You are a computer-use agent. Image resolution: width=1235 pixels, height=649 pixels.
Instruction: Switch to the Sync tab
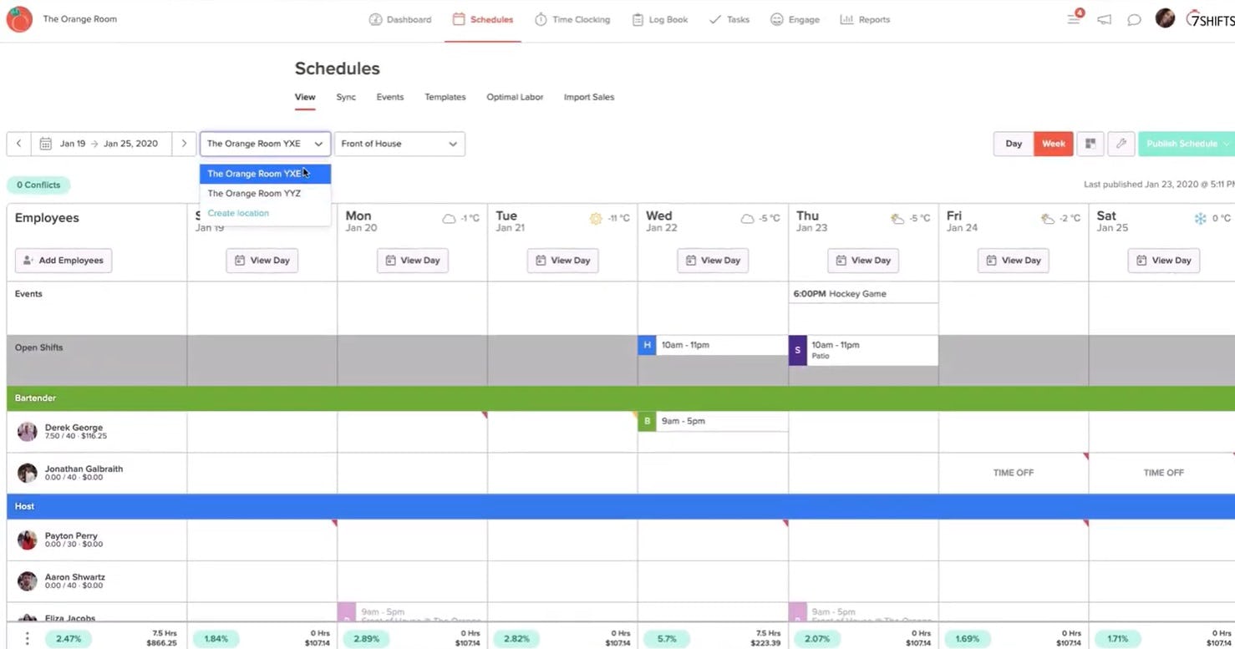(x=346, y=97)
